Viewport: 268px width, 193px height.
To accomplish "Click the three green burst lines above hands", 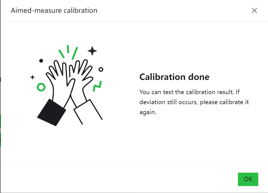I will 68,52.
